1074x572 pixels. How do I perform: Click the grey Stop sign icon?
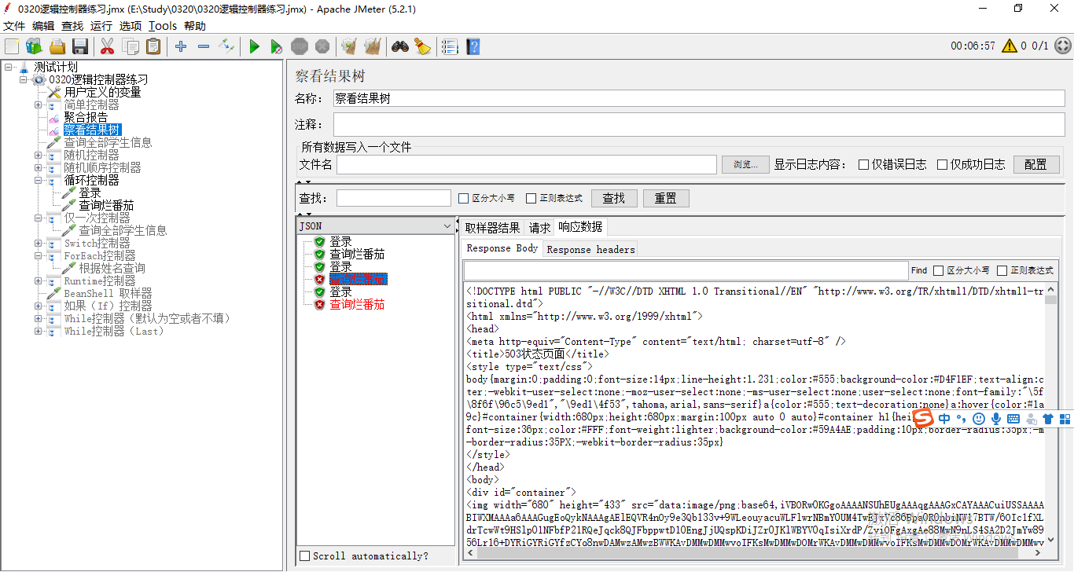coord(300,46)
